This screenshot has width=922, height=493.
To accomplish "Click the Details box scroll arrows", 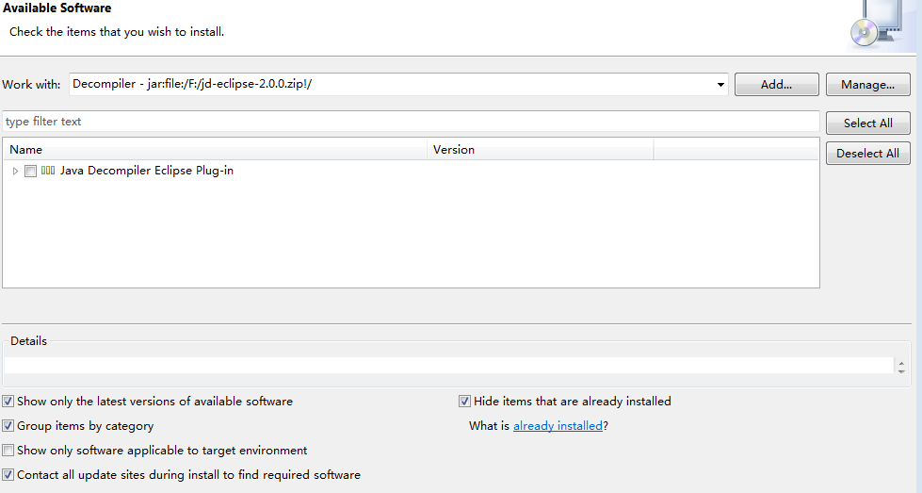I will tap(901, 367).
